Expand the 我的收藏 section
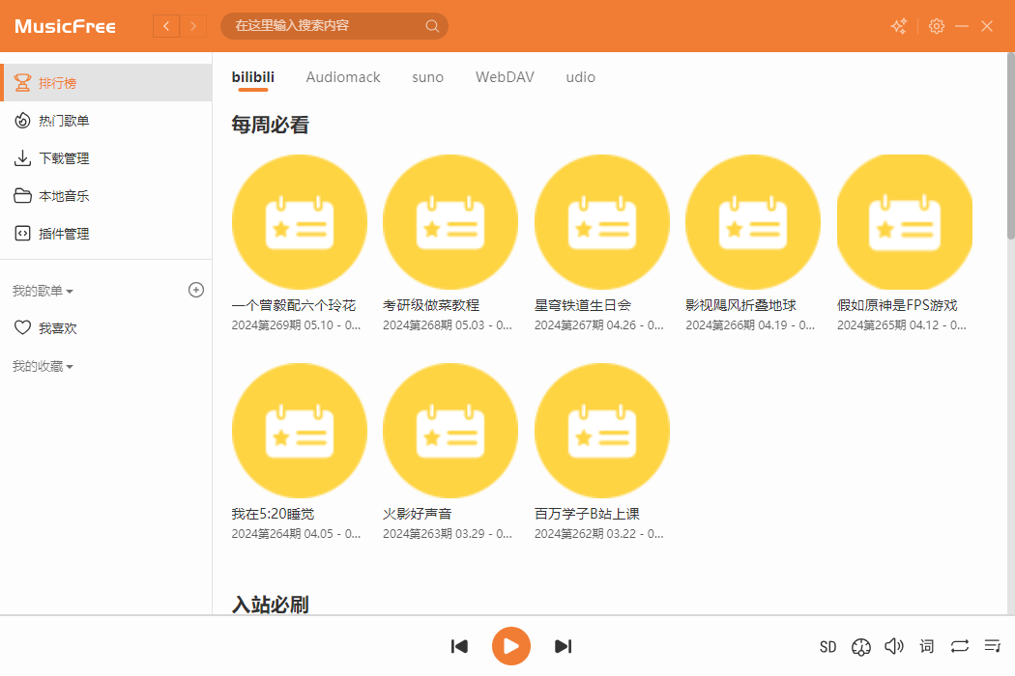This screenshot has width=1015, height=676. [43, 366]
